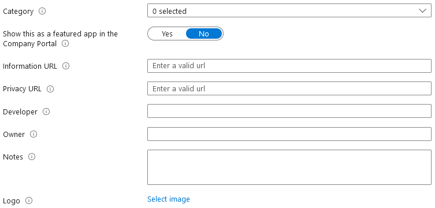This screenshot has width=435, height=208.
Task: Click the info icon next to Category
Action: [x=42, y=12]
